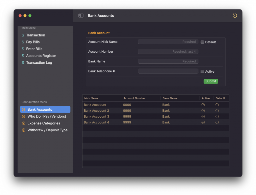Click gear icon beside Expense Categories
The image size is (256, 195).
tap(23, 123)
